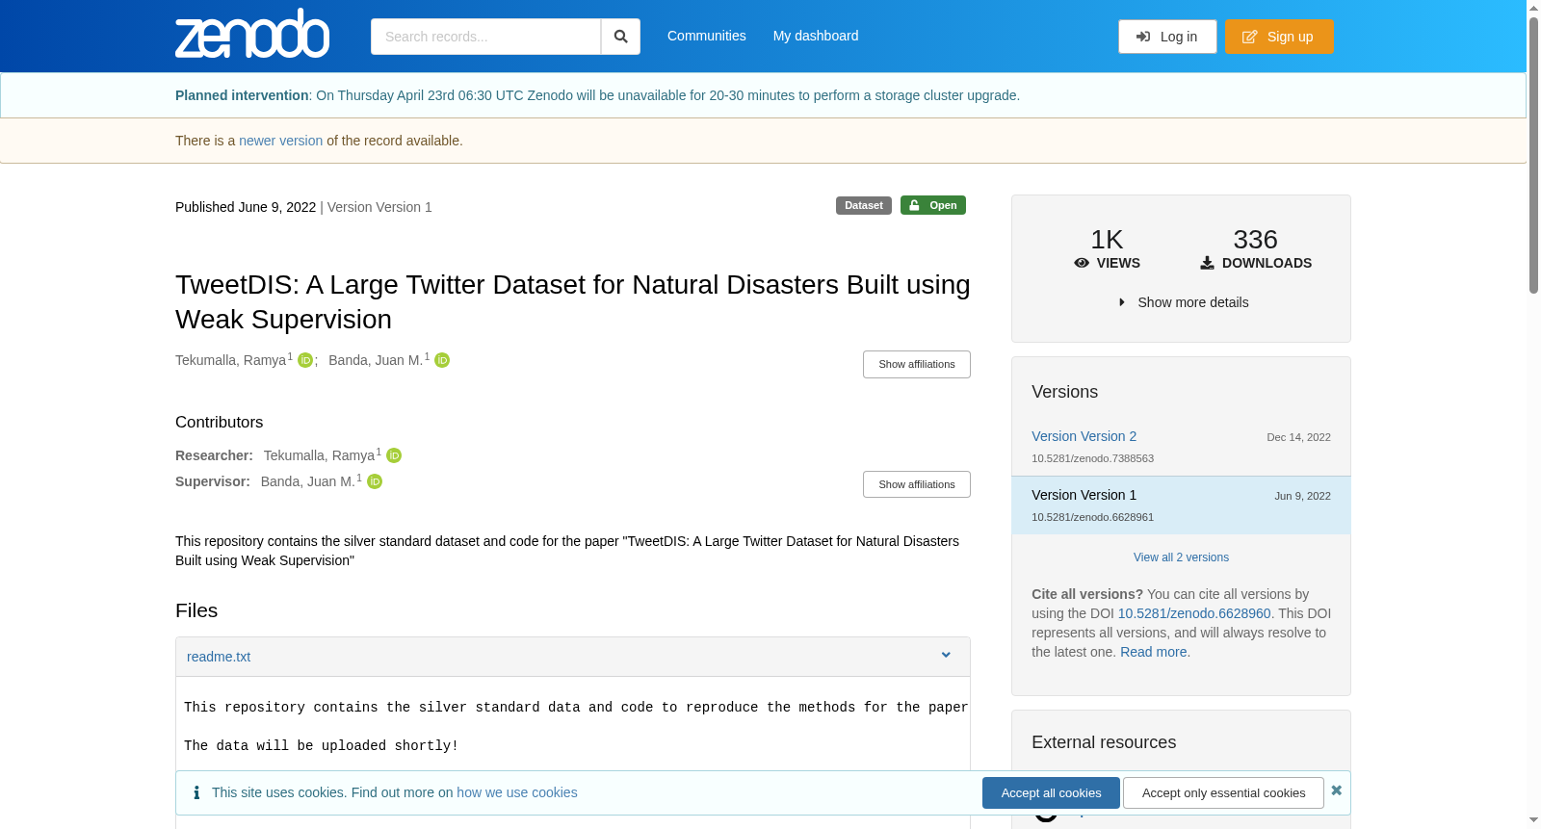Click the Published June 9, 2022 text

[246, 207]
